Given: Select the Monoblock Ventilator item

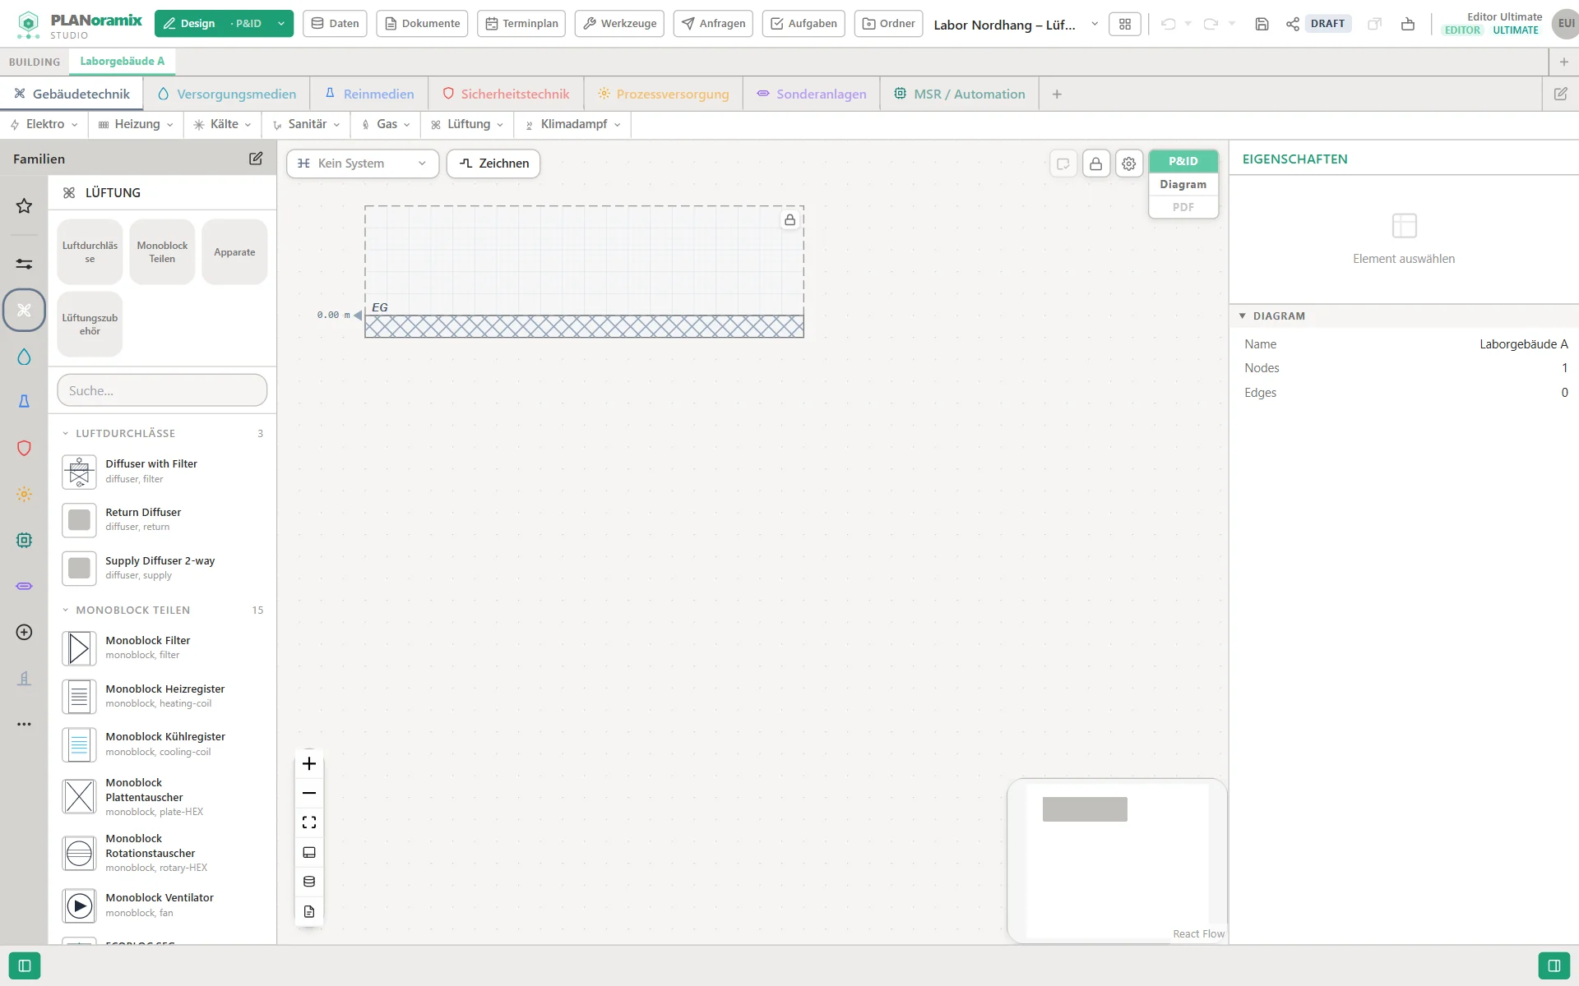Looking at the screenshot, I should point(163,905).
